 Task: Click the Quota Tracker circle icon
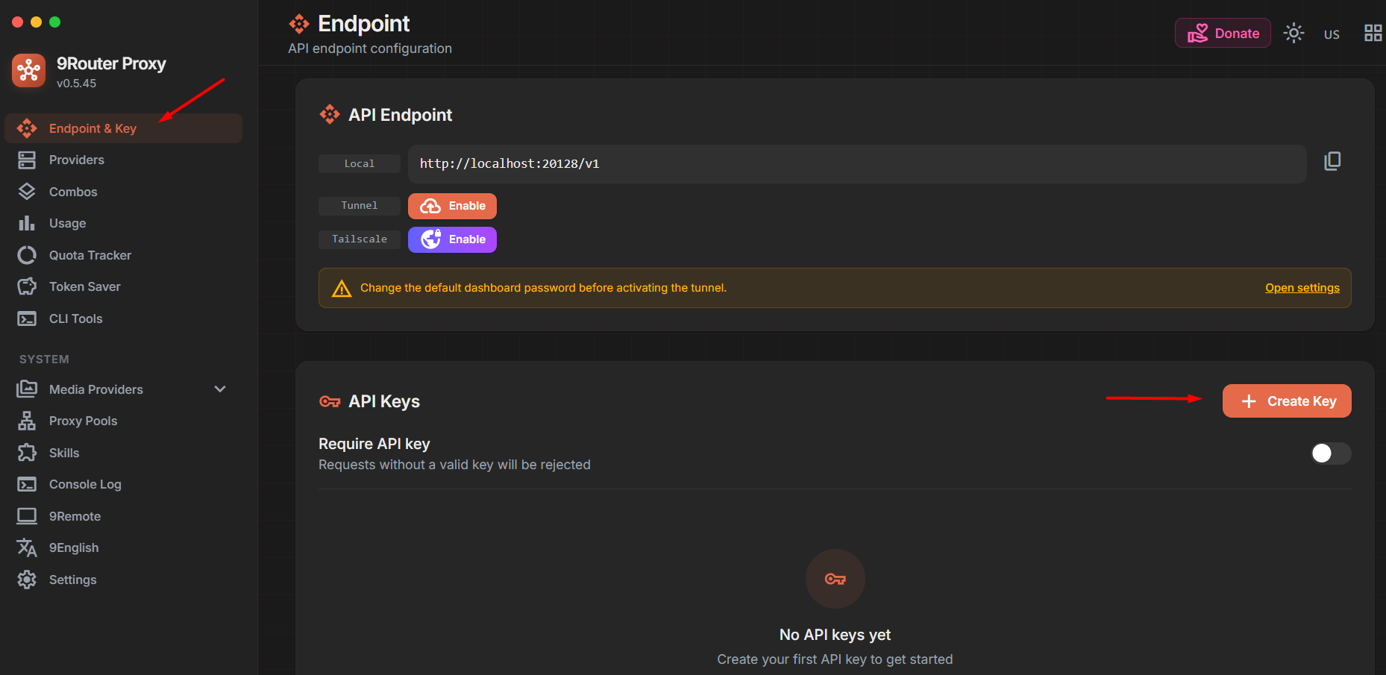[27, 255]
